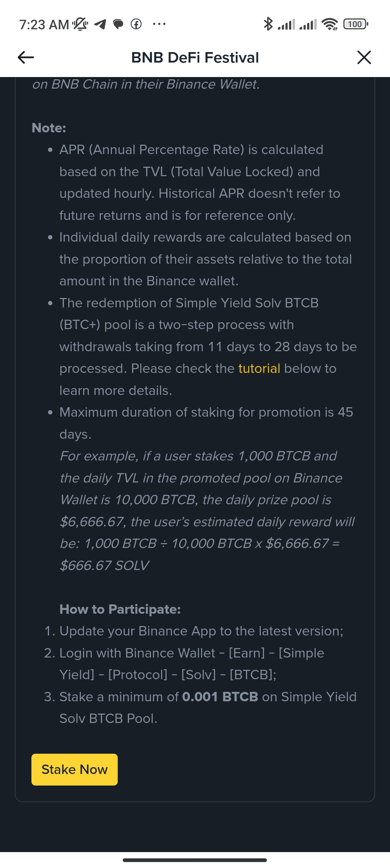Tap the chat bubble notification icon
390x868 pixels.
pos(118,24)
